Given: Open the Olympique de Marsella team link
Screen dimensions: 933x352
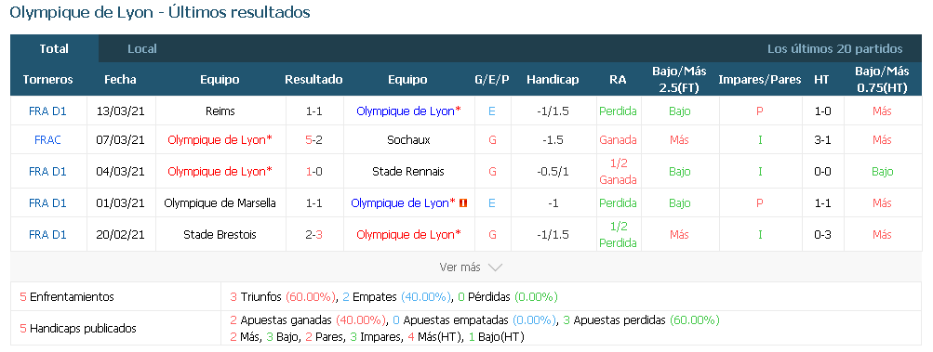Looking at the screenshot, I should [x=220, y=202].
